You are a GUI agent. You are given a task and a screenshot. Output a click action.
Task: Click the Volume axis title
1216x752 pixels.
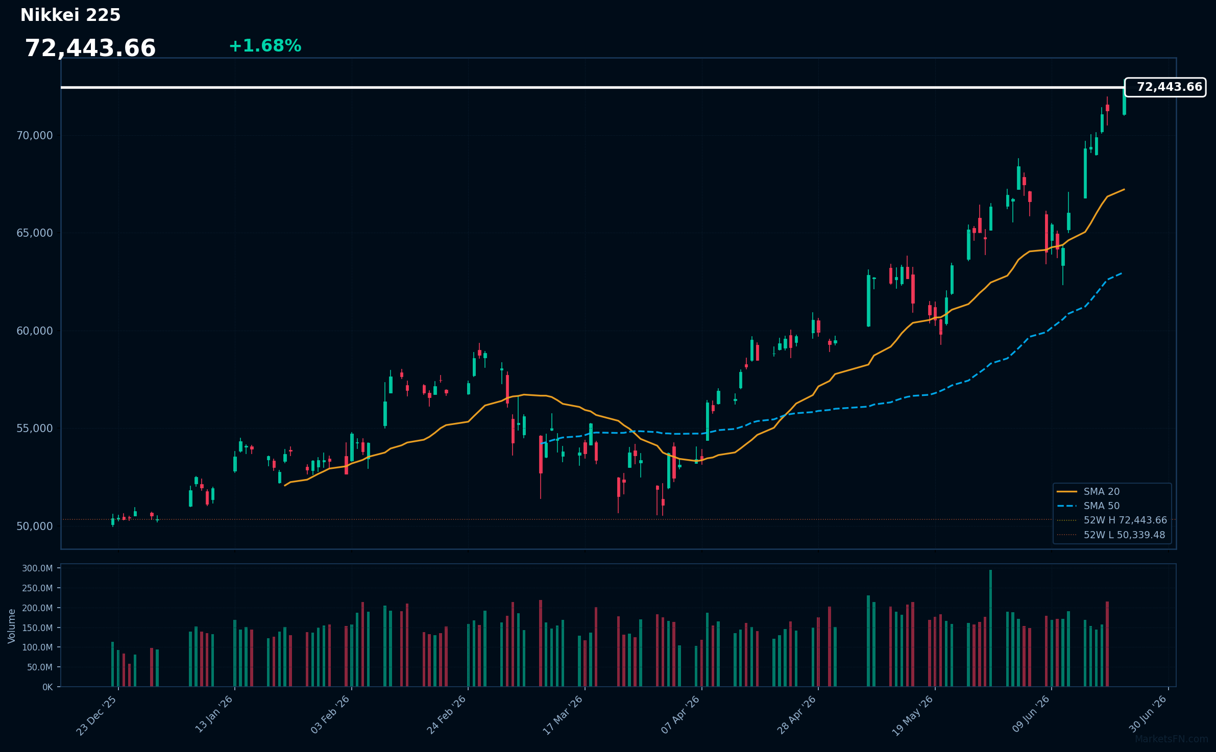12,626
